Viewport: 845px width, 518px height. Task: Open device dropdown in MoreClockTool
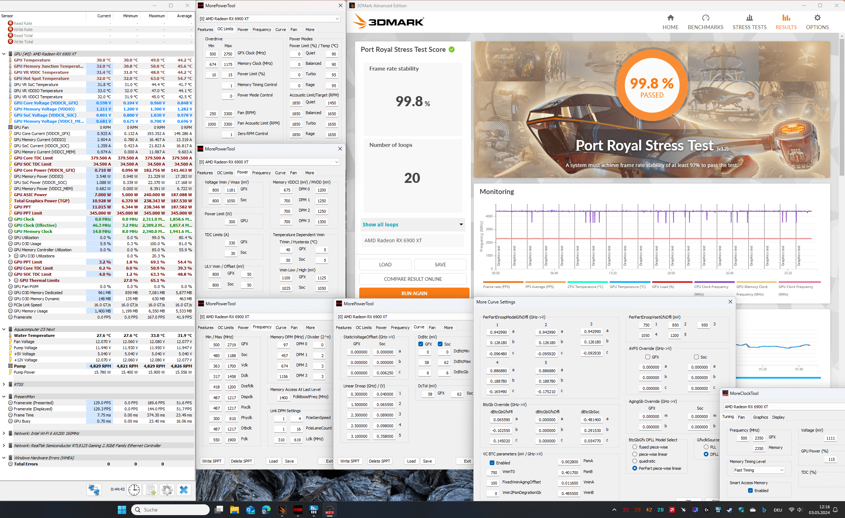(784, 407)
